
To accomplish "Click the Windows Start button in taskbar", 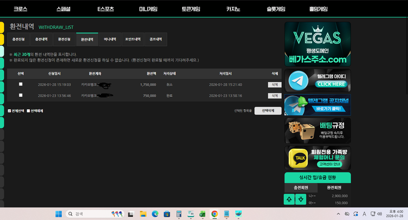I will [x=58, y=214].
